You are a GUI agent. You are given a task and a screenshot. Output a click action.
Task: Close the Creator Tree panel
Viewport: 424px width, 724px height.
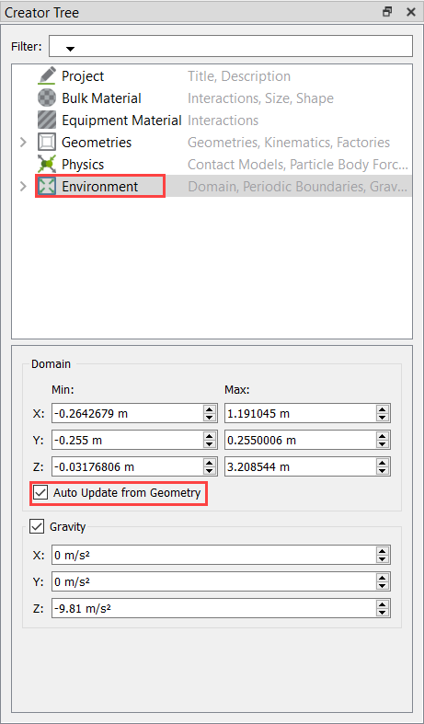click(410, 12)
